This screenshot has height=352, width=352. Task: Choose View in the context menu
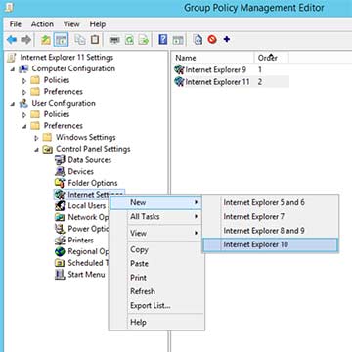tap(155, 233)
